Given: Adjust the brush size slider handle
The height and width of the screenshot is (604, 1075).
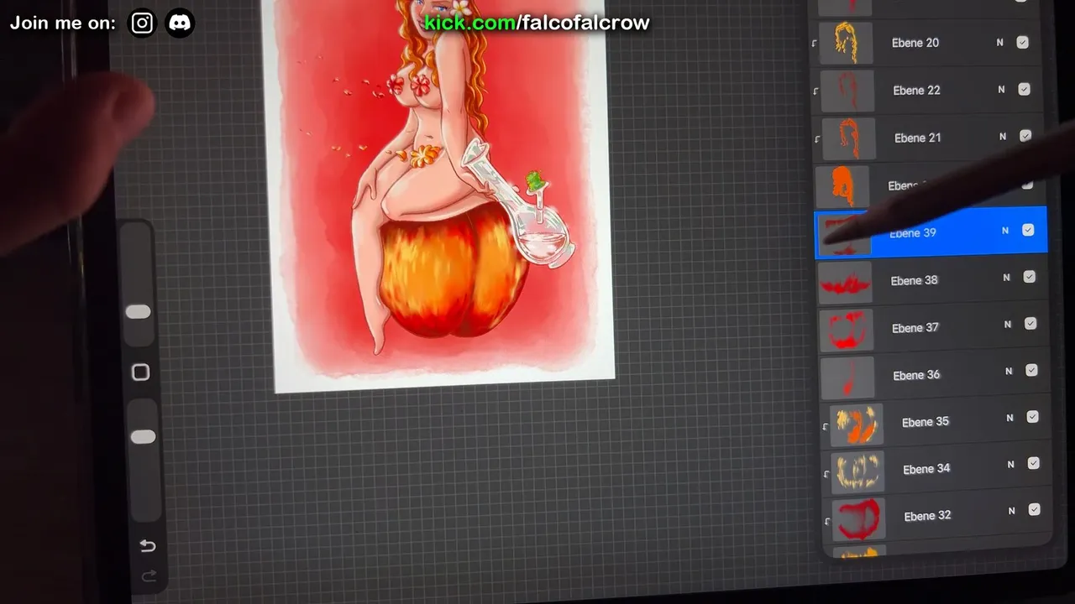Looking at the screenshot, I should click(x=138, y=312).
